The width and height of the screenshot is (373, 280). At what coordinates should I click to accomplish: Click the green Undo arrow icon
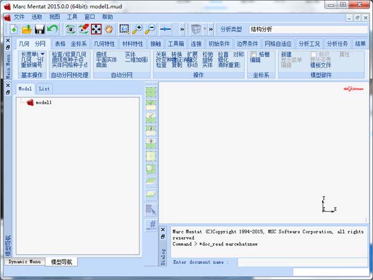pyautogui.click(x=53, y=29)
